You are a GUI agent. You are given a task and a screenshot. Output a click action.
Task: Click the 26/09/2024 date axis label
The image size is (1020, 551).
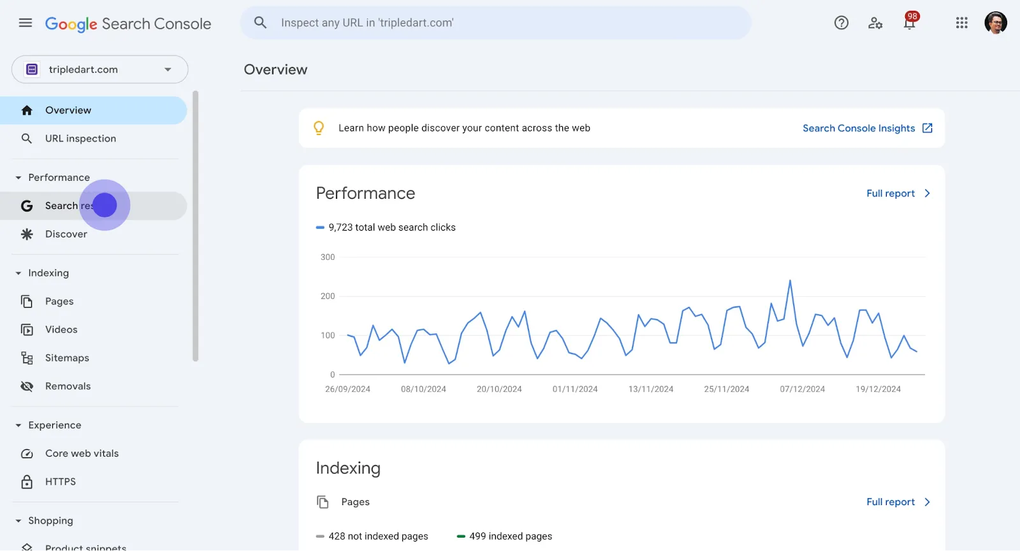(347, 389)
